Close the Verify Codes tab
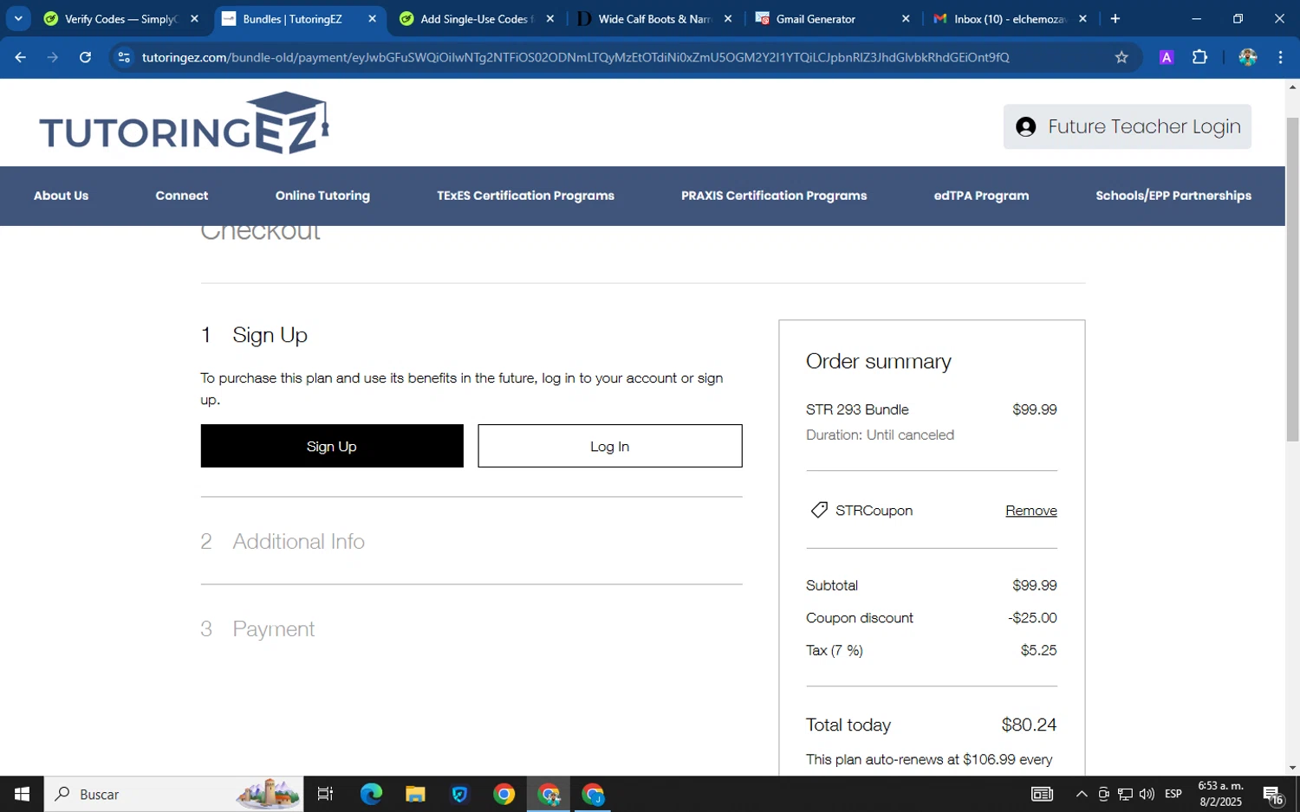Image resolution: width=1300 pixels, height=812 pixels. click(194, 18)
